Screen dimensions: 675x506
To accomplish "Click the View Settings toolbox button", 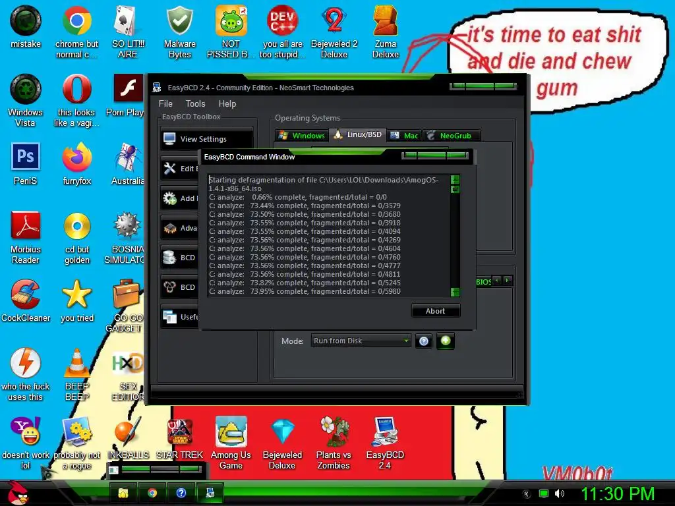I will (x=206, y=138).
